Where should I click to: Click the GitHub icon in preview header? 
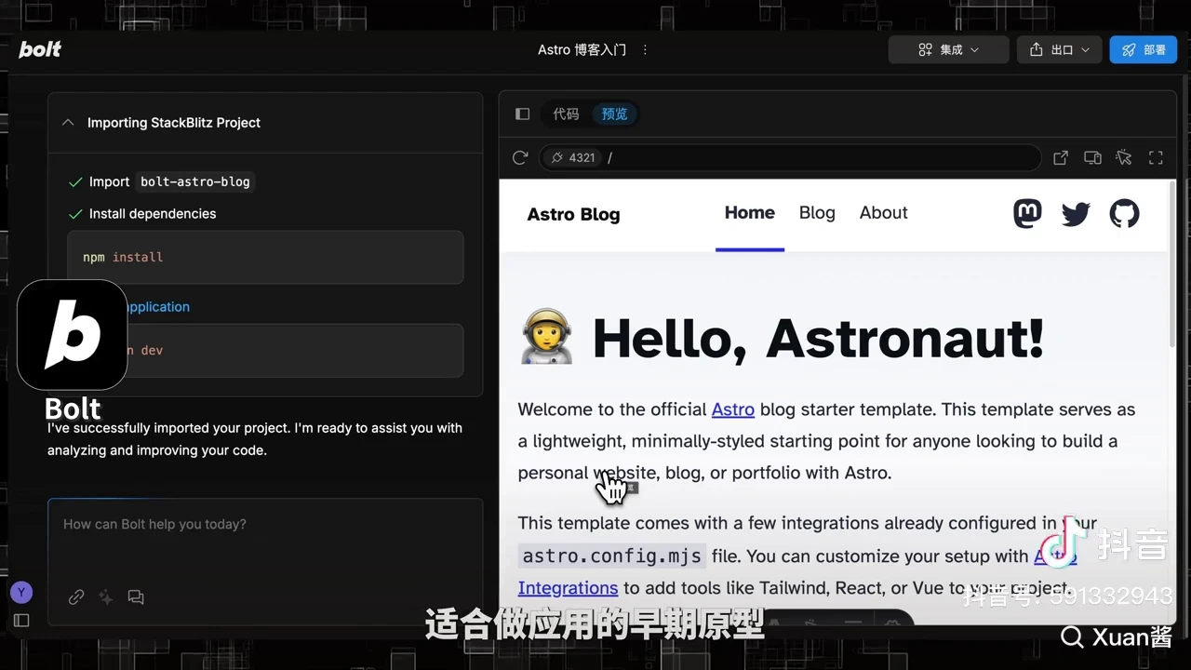click(1124, 214)
